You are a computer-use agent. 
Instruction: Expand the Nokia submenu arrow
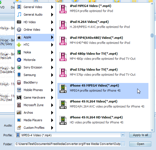coord(52,52)
